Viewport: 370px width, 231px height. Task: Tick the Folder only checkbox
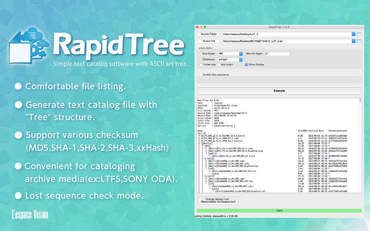pyautogui.click(x=201, y=65)
